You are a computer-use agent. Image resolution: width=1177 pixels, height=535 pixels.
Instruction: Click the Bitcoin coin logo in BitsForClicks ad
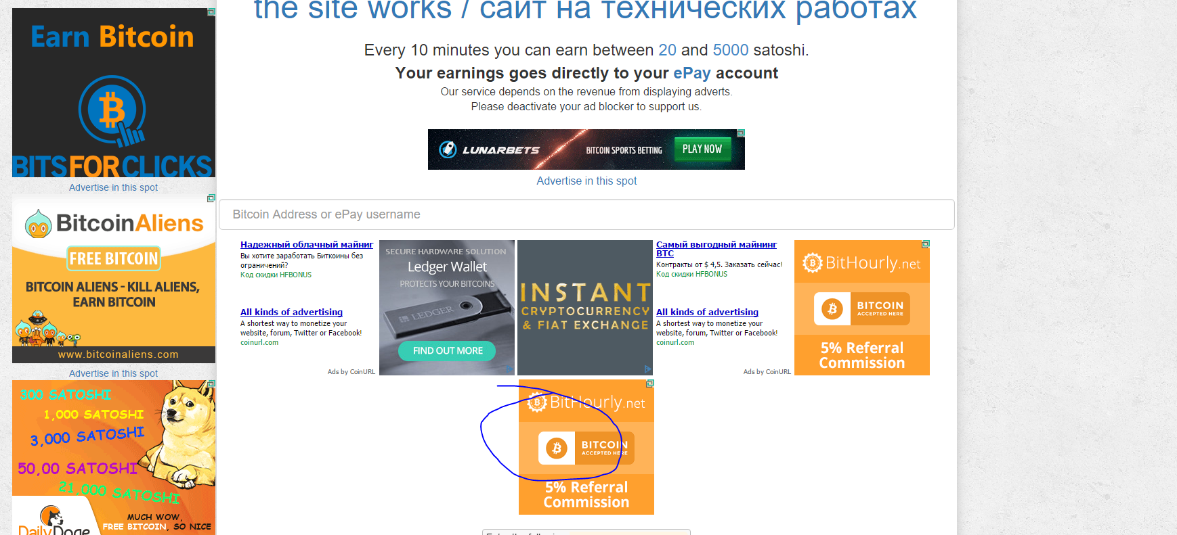point(112,110)
